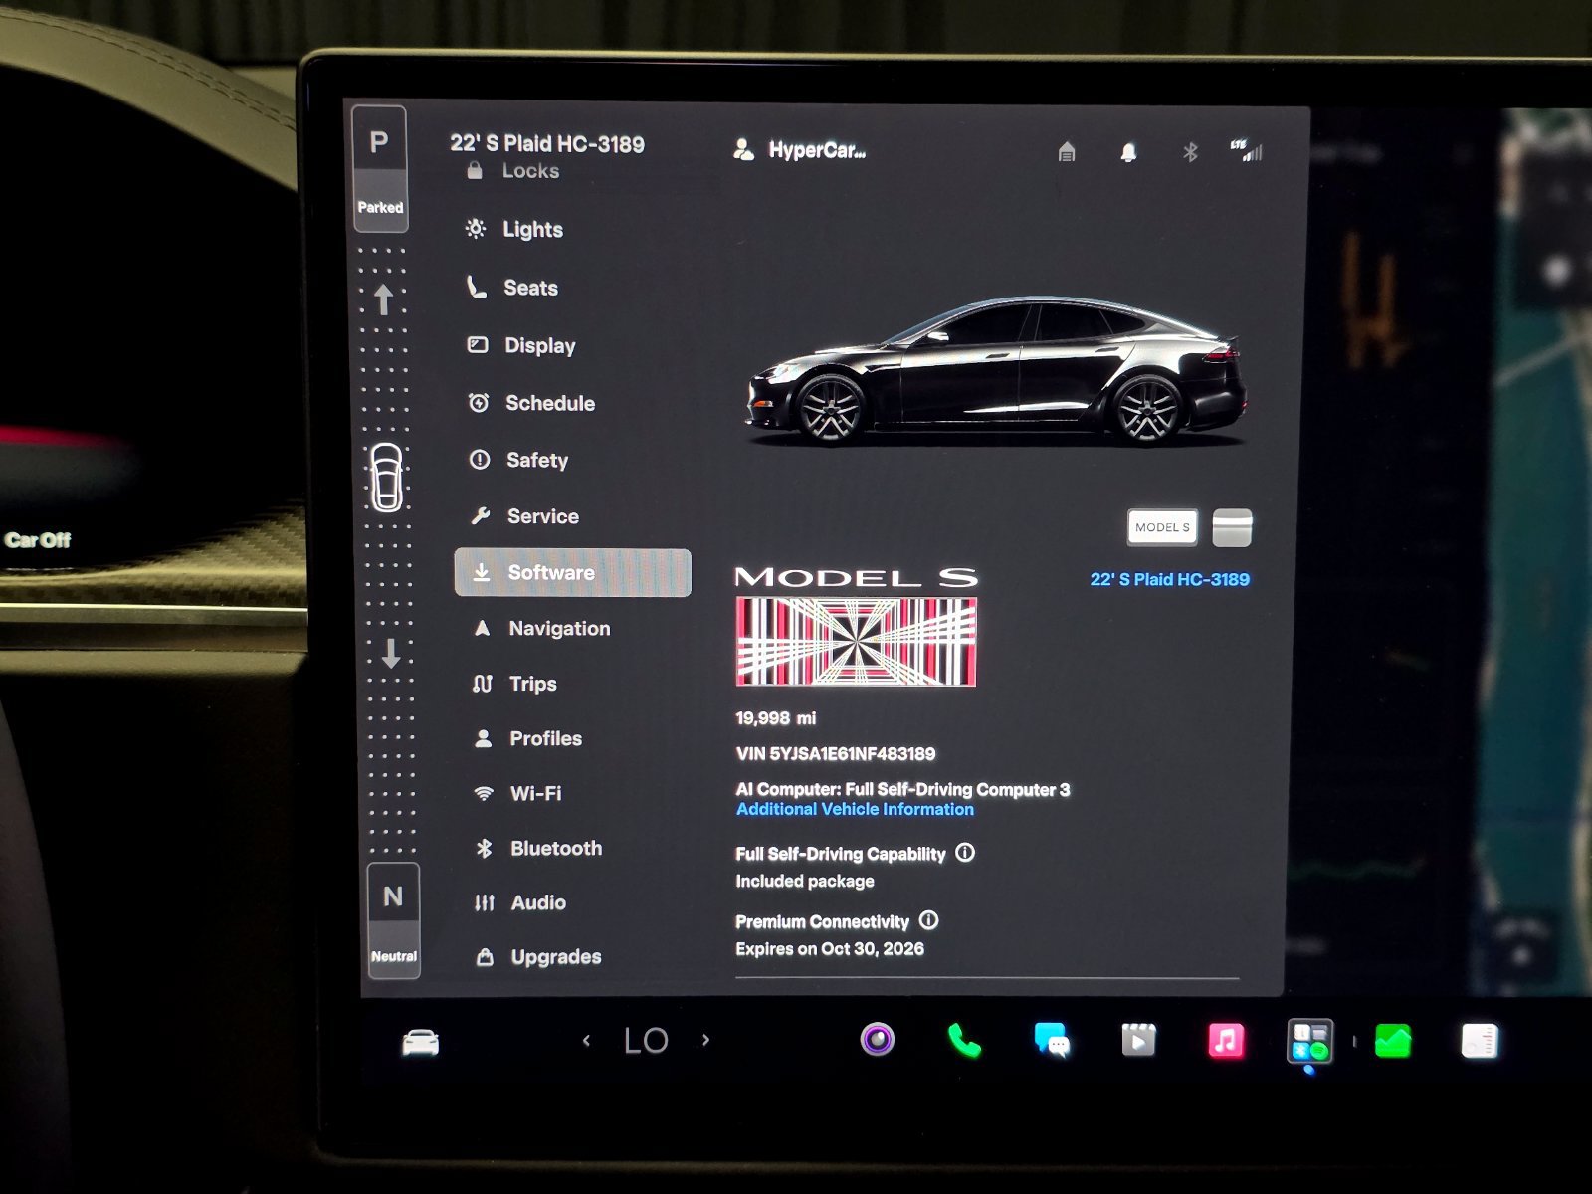This screenshot has width=1592, height=1194.
Task: Open the Lights settings menu
Action: pos(513,230)
